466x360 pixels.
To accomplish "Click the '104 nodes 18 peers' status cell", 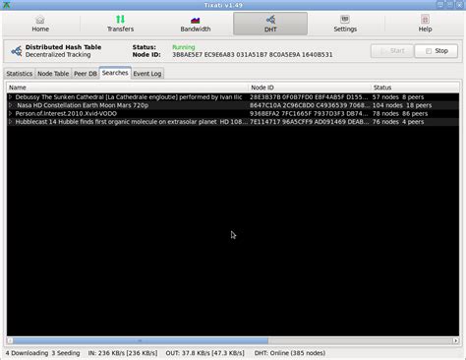I will tap(402, 105).
